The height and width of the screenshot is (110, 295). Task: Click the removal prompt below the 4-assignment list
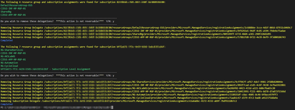pyautogui.click(x=58, y=21)
